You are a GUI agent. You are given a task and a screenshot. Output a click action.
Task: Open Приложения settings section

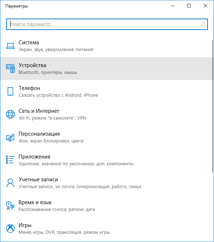[x=106, y=160]
